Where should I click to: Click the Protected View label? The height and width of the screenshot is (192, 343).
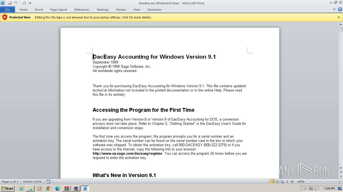tap(20, 17)
